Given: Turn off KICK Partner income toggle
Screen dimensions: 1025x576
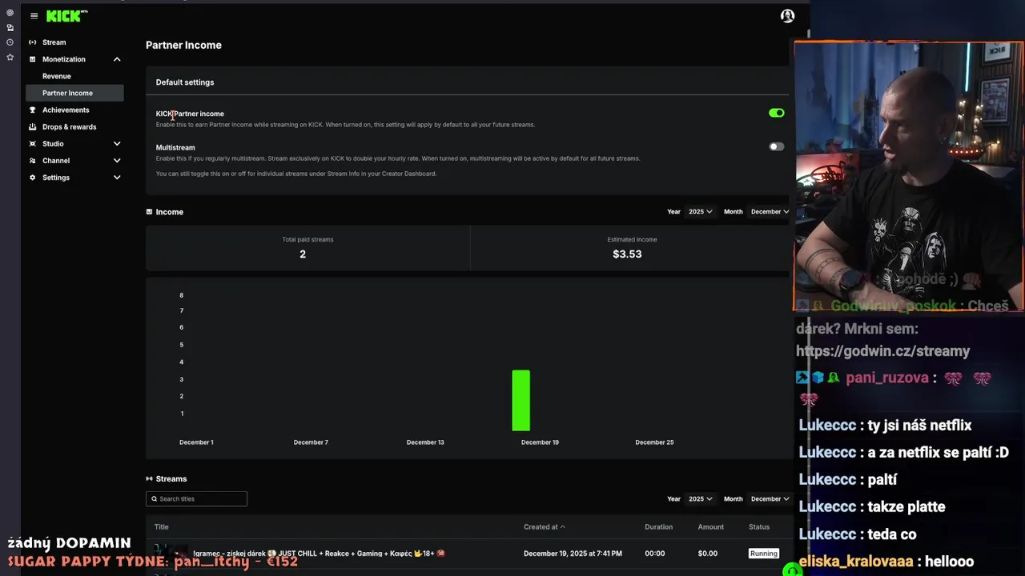Looking at the screenshot, I should point(777,113).
